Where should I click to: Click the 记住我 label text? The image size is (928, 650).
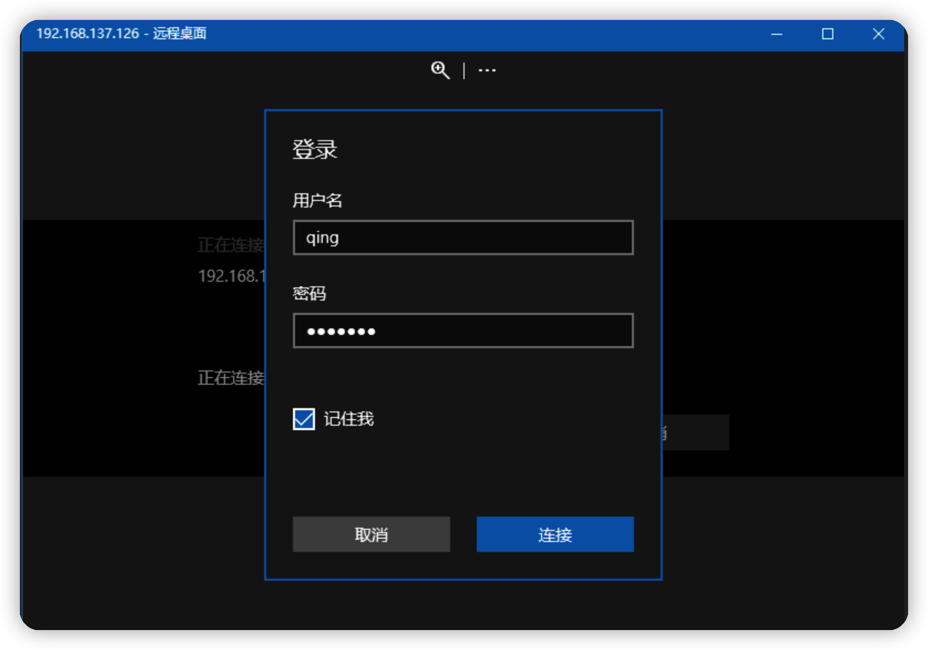point(349,419)
